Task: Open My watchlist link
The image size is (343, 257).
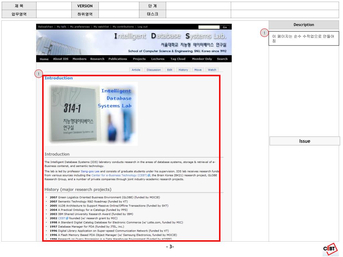Action: click(x=101, y=27)
